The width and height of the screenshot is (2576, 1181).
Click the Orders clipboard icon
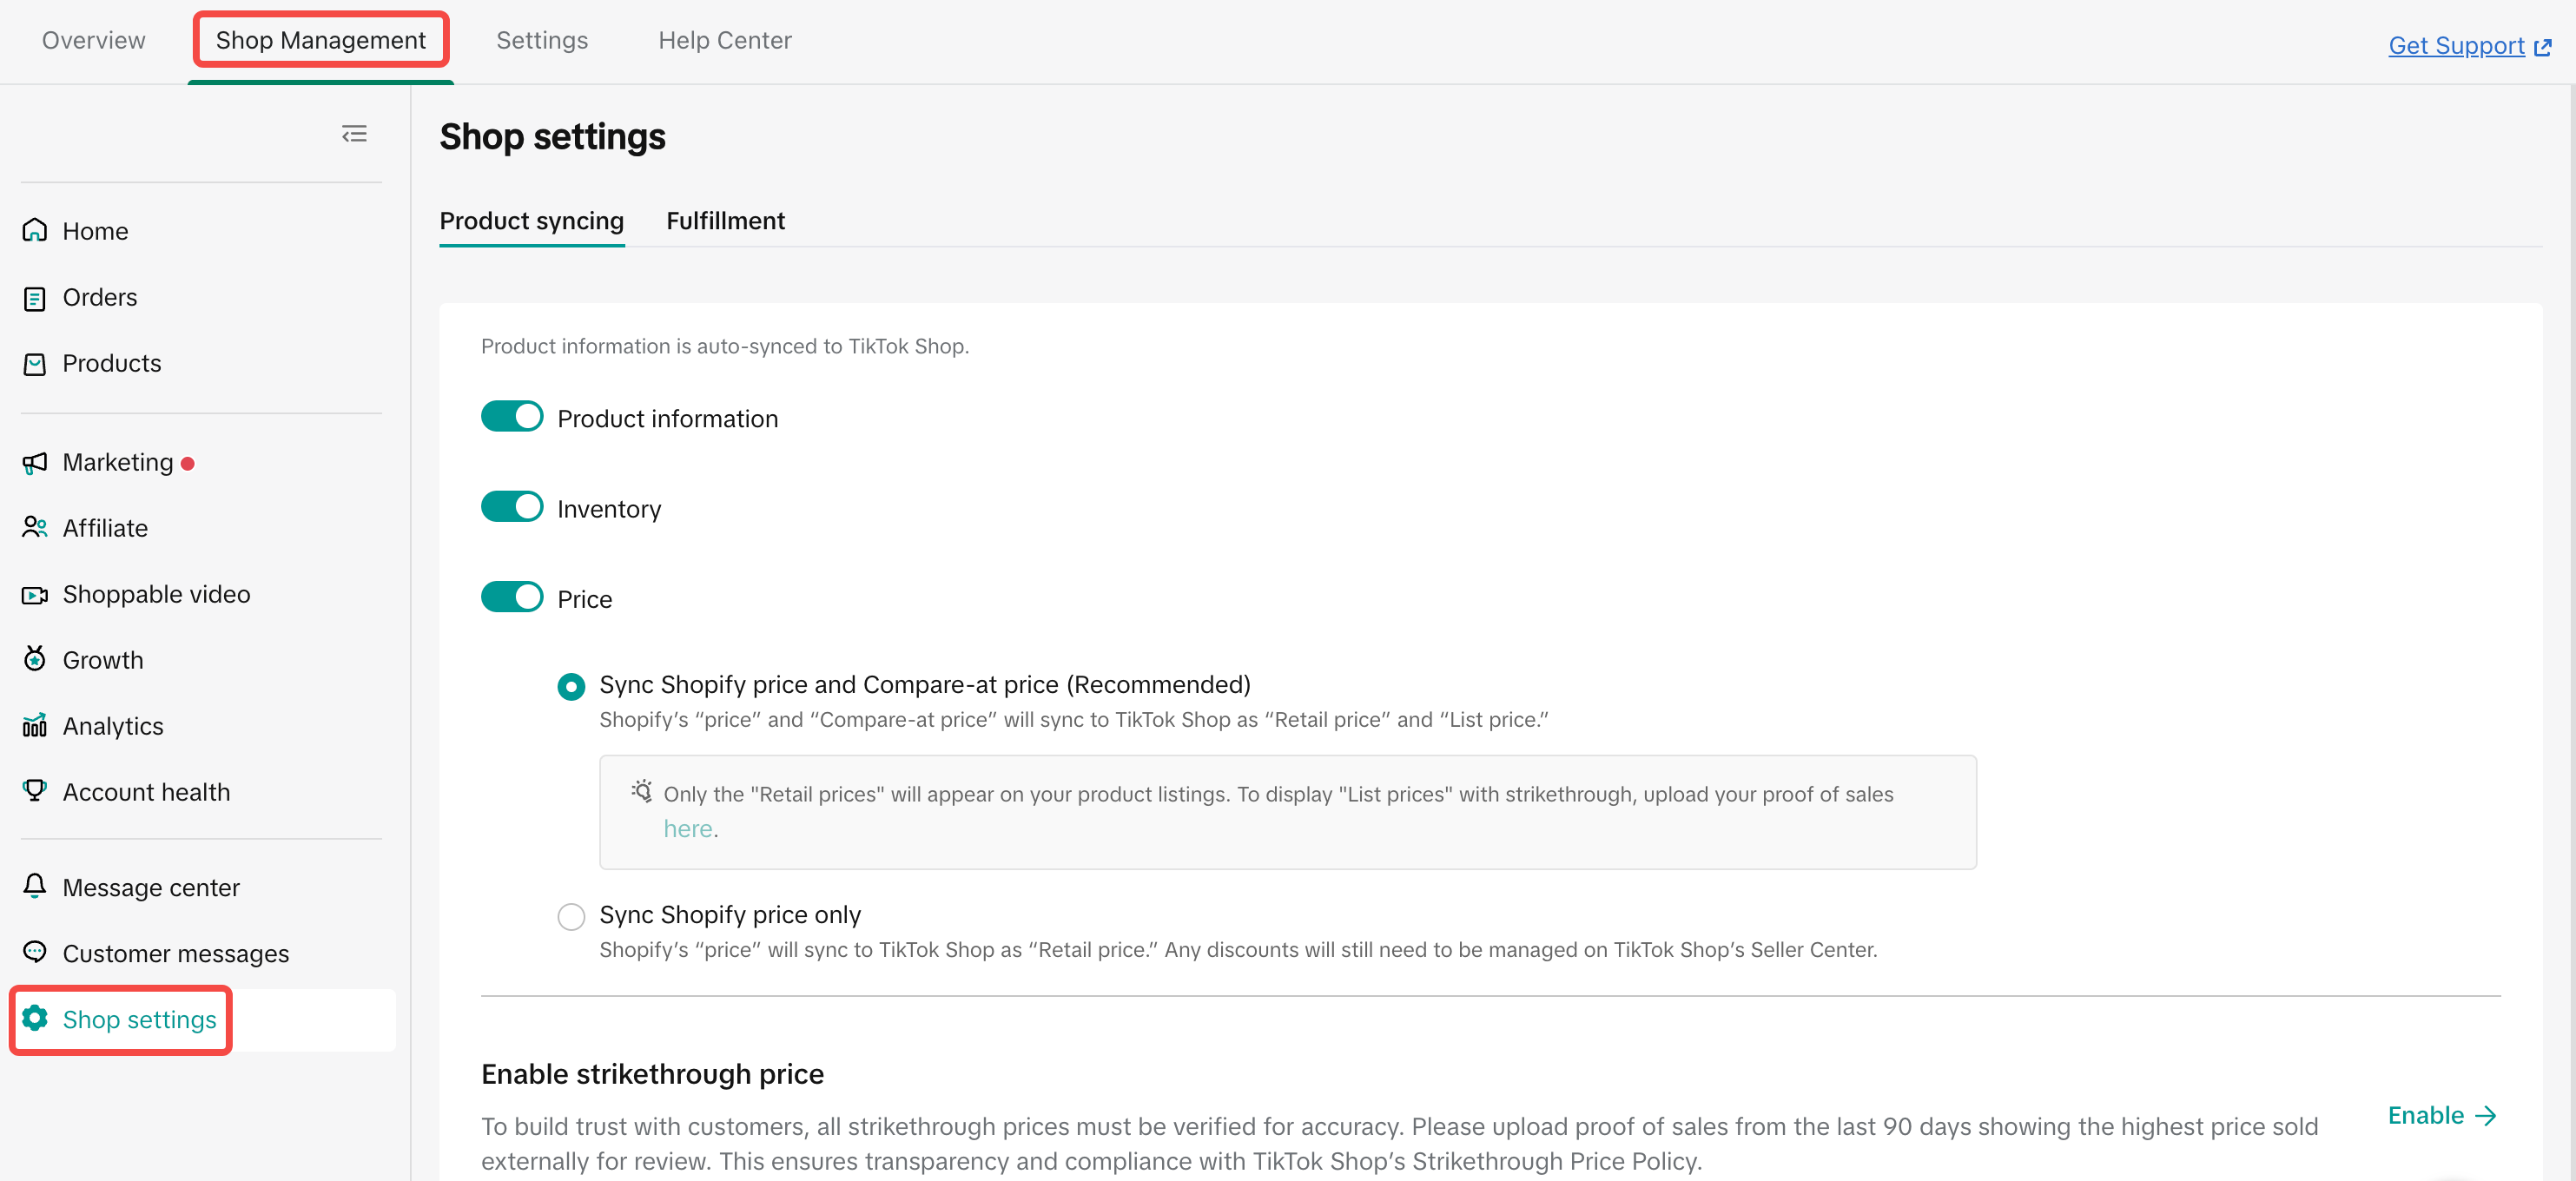tap(35, 298)
